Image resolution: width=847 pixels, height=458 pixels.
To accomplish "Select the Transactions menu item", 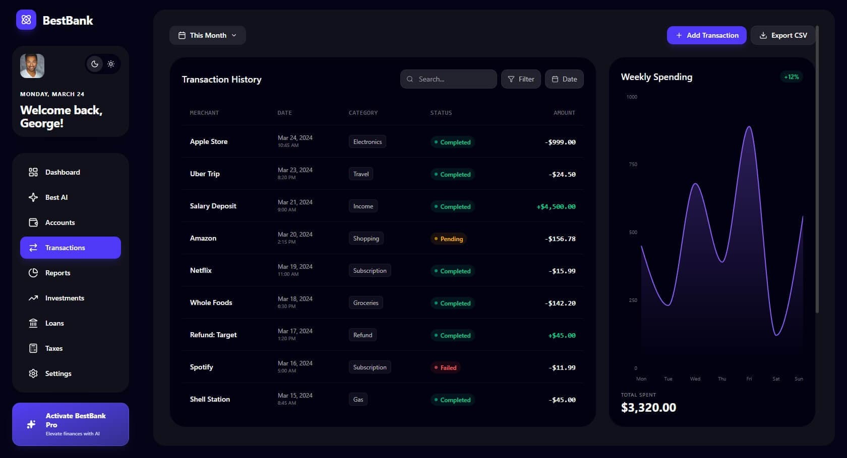I will [x=71, y=248].
